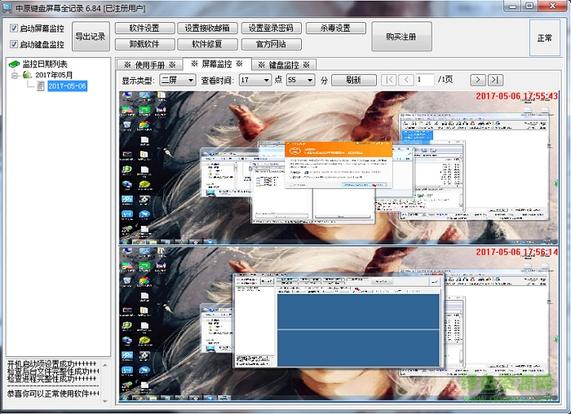This screenshot has height=414, width=571.
Task: Click the page number input field
Action: pos(425,80)
